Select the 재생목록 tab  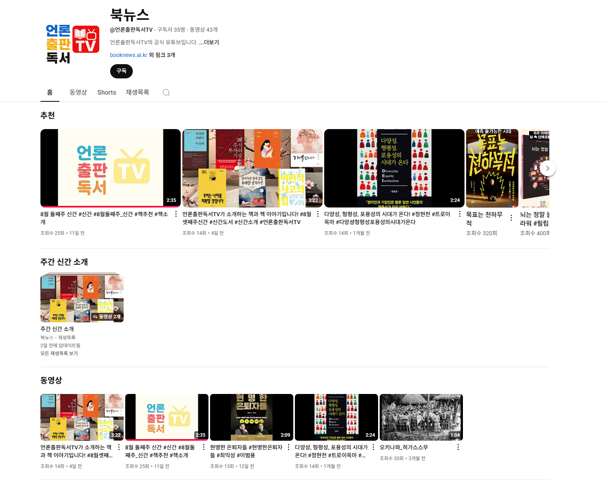pos(137,92)
